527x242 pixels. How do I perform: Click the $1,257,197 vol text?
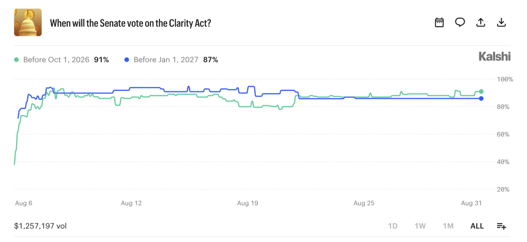(40, 226)
